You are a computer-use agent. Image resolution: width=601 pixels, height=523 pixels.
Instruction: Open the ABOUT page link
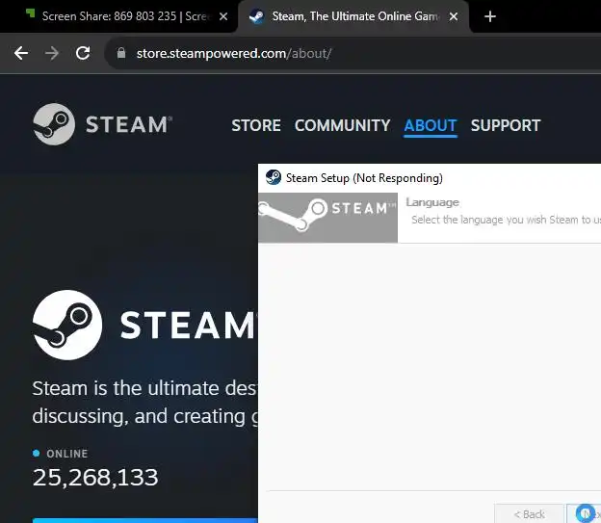[x=431, y=125]
